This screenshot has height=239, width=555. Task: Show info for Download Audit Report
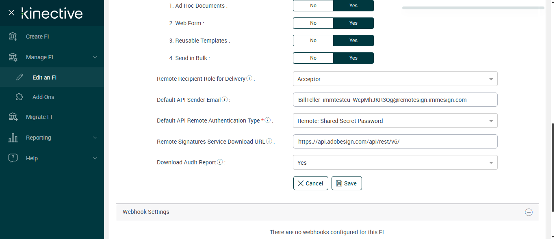220,162
